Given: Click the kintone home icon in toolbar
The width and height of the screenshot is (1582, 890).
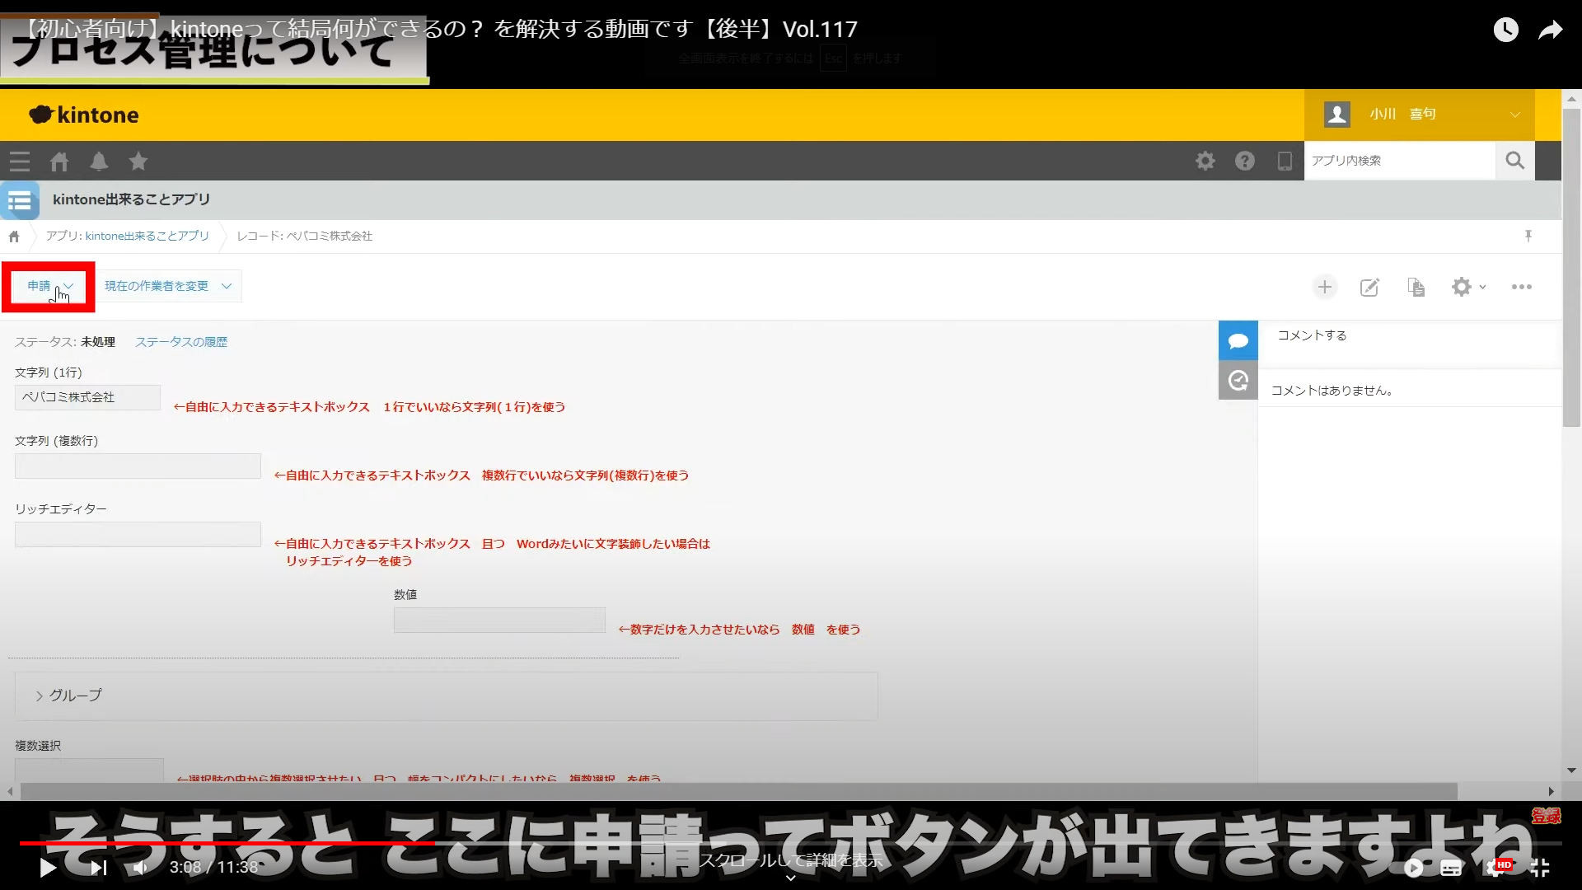Looking at the screenshot, I should click(x=59, y=162).
